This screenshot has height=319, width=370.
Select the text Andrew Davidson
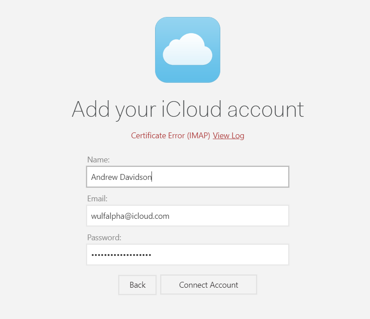(x=121, y=177)
